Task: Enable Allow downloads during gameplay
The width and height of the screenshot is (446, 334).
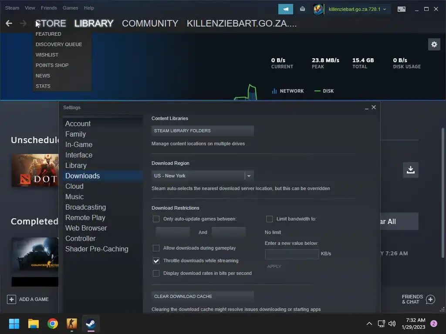Action: (x=156, y=248)
